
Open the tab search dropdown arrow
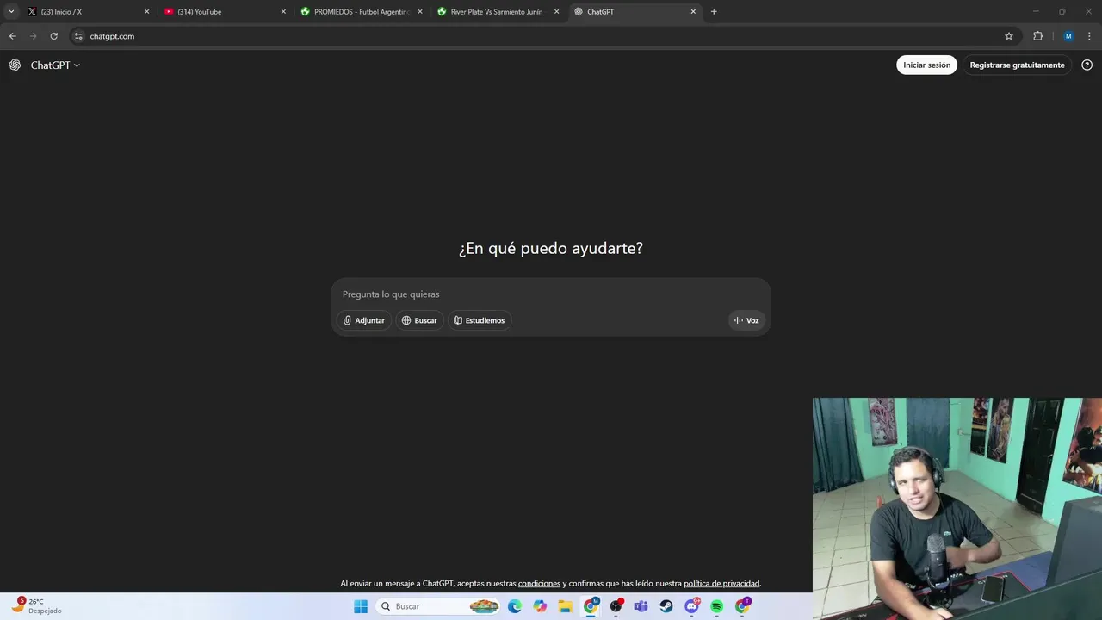tap(11, 12)
